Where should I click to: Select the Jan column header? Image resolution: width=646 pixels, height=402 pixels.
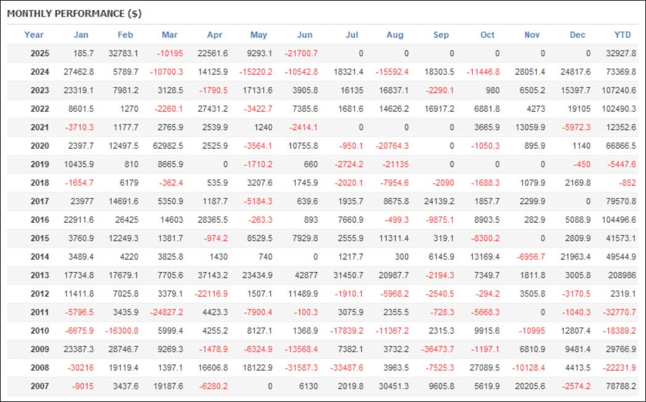[81, 35]
